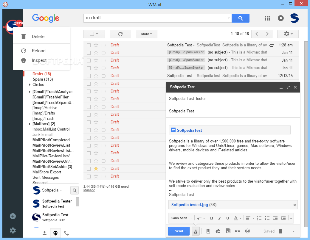Star the 1:28 am draft
310x240 pixels.
coord(96,45)
